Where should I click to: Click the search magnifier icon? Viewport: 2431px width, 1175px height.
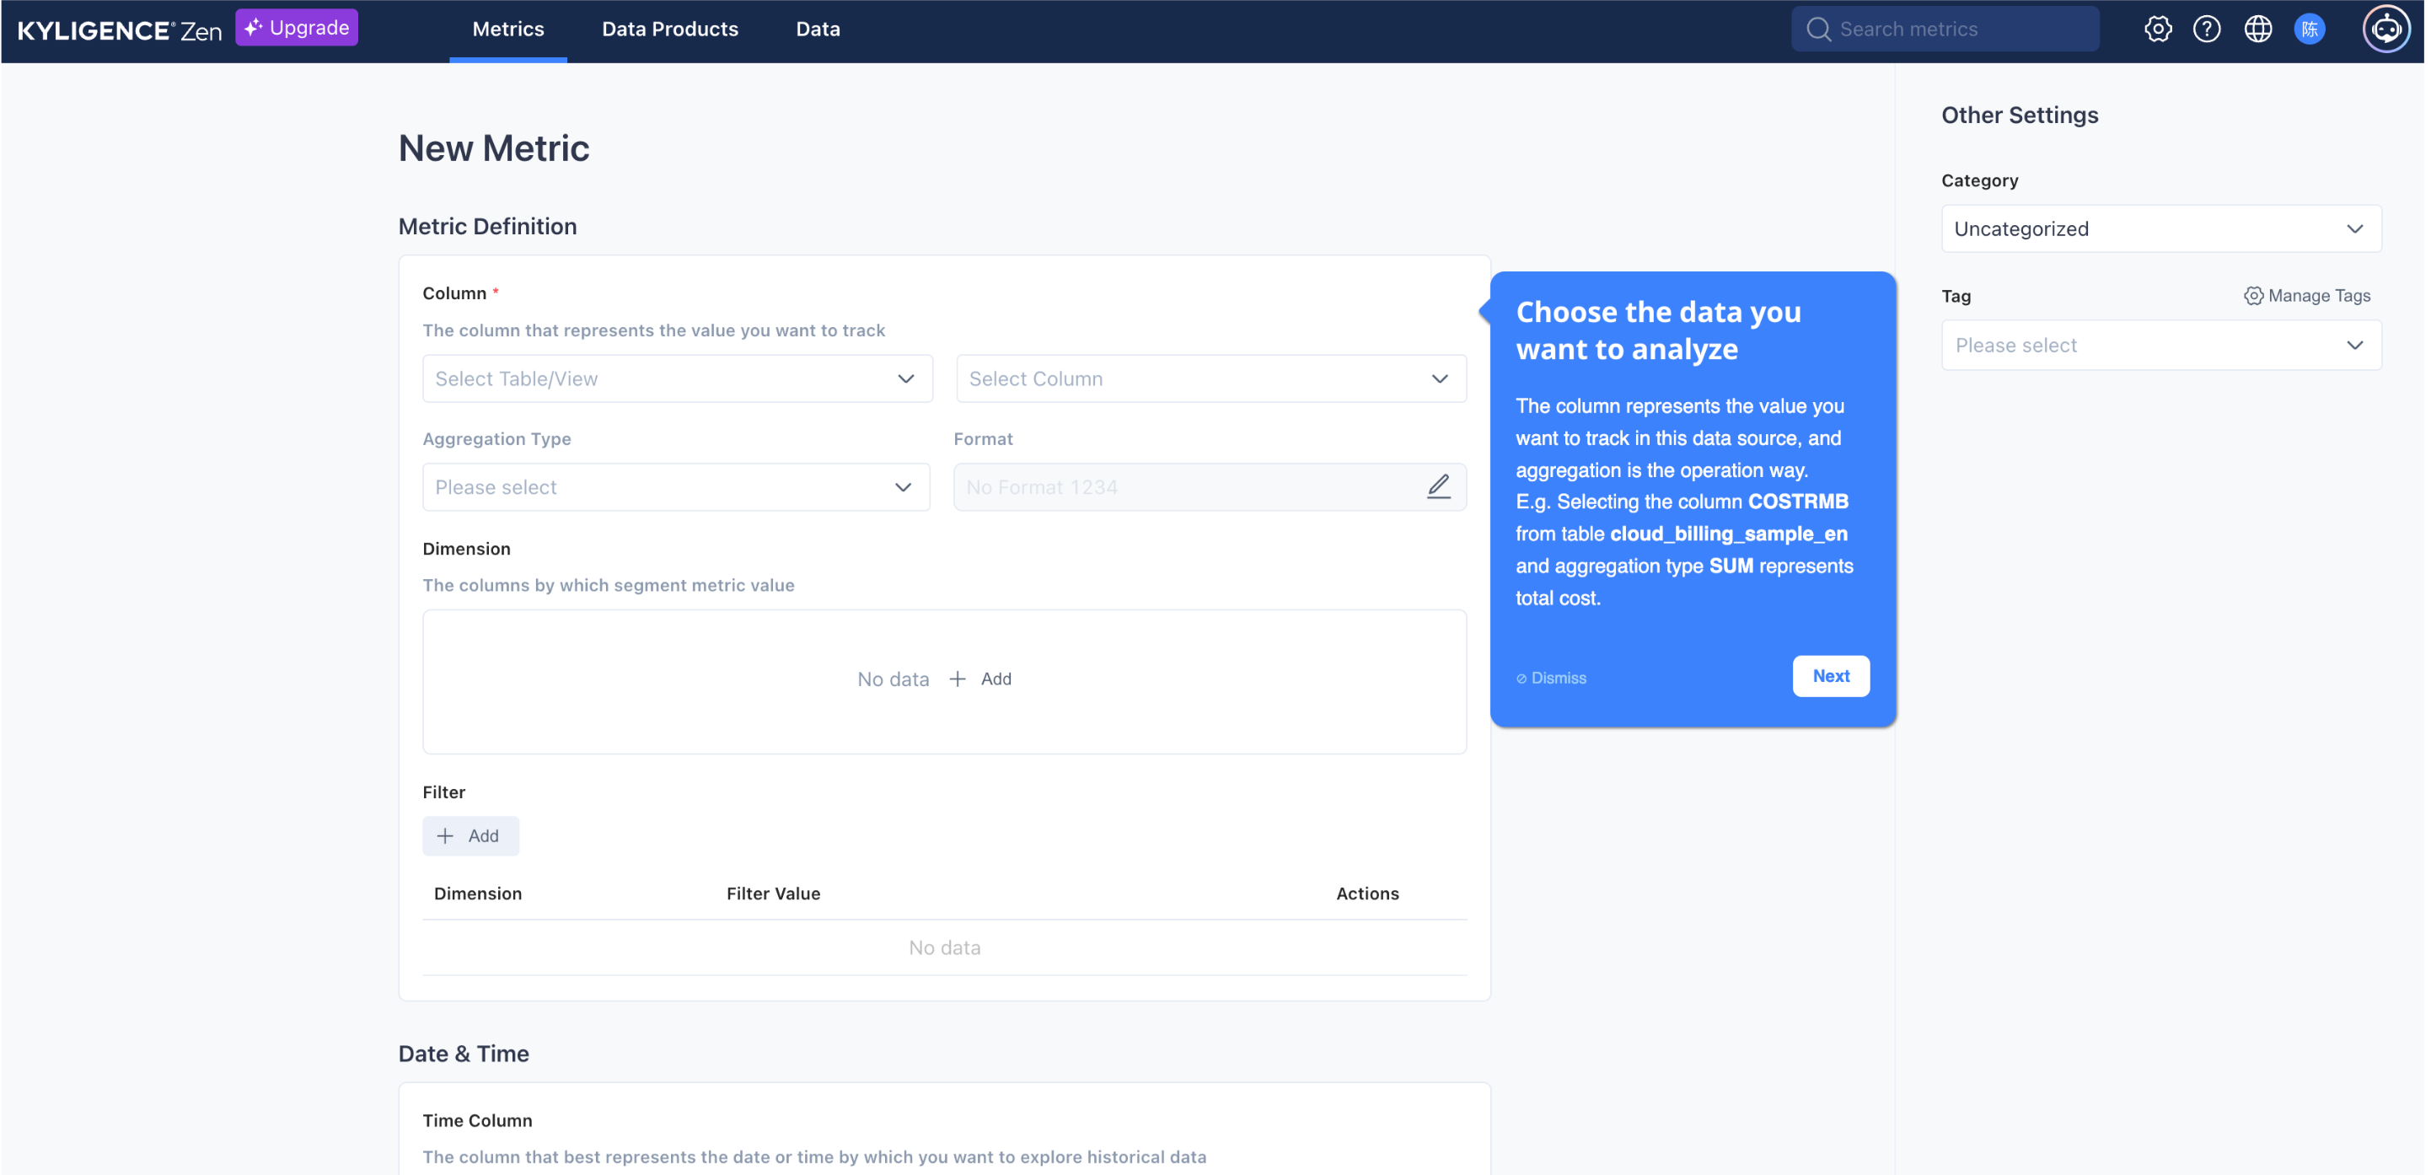[1818, 30]
